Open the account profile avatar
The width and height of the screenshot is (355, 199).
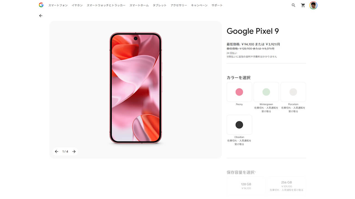coord(313,5)
